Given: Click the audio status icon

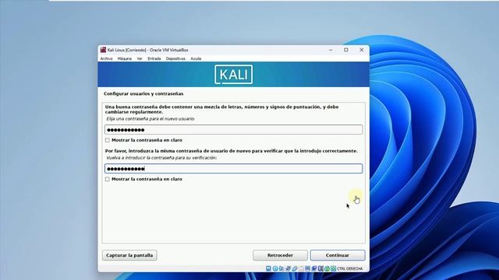Looking at the screenshot, I should [281, 268].
